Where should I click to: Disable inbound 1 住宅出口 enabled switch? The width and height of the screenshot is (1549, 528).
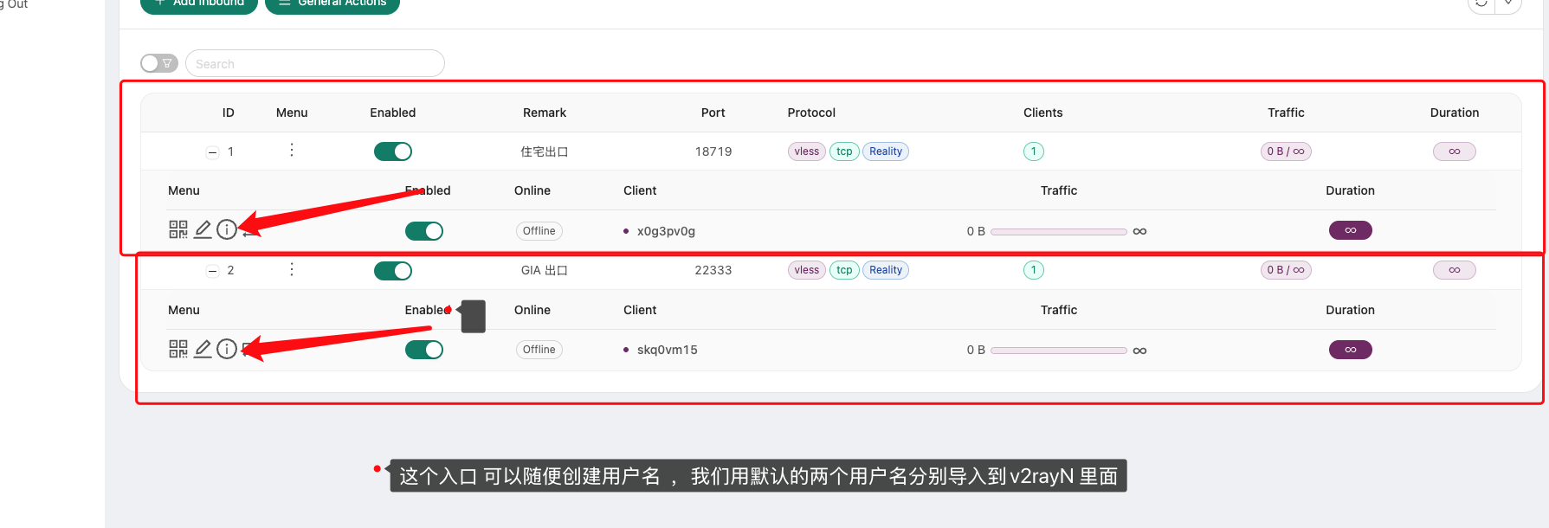coord(393,151)
